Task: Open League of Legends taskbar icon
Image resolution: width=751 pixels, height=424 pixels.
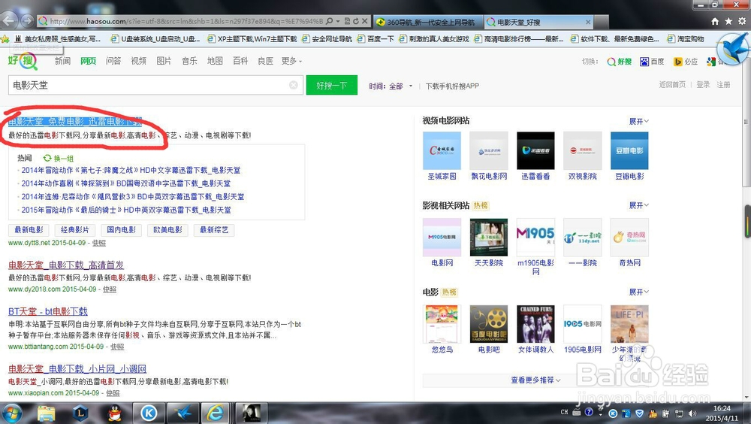Action: coord(80,413)
